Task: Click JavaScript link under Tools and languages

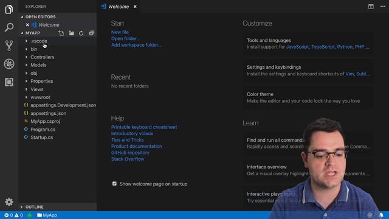Action: (x=297, y=47)
